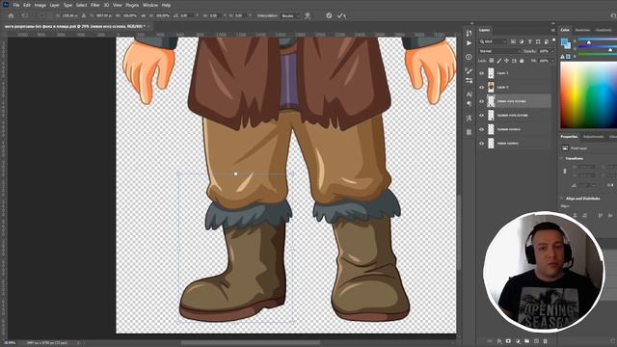Switch to the Swatches panel tab
The height and width of the screenshot is (347, 617).
click(582, 30)
